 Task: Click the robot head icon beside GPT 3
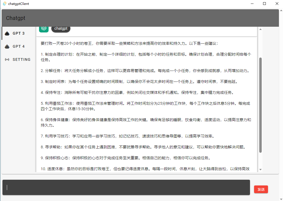[x=7, y=33]
